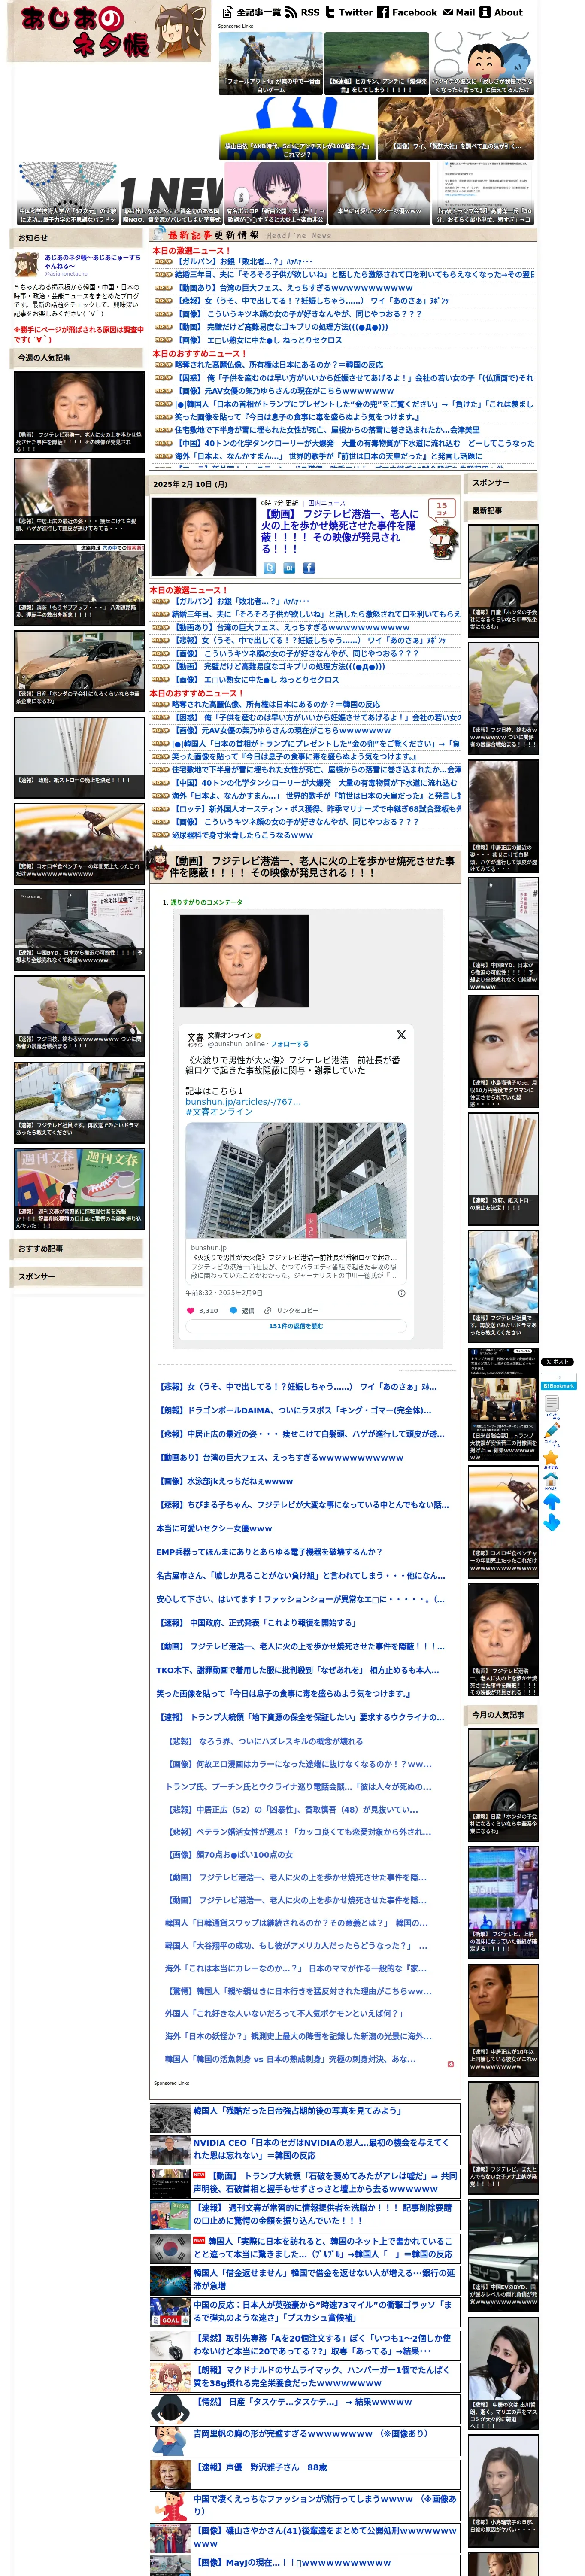Open 【朗報】ドラゴンボールDAIMA link in list
This screenshot has width=585, height=2576.
pos(295,1410)
